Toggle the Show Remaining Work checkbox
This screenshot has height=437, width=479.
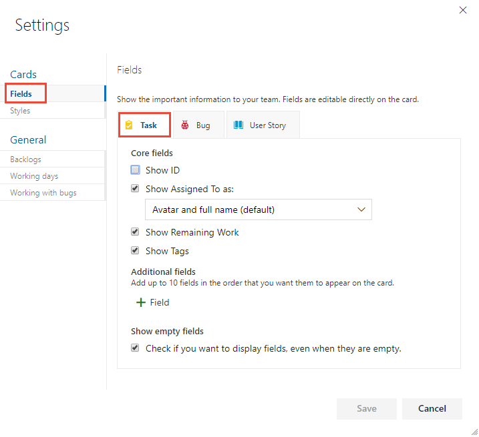point(135,232)
